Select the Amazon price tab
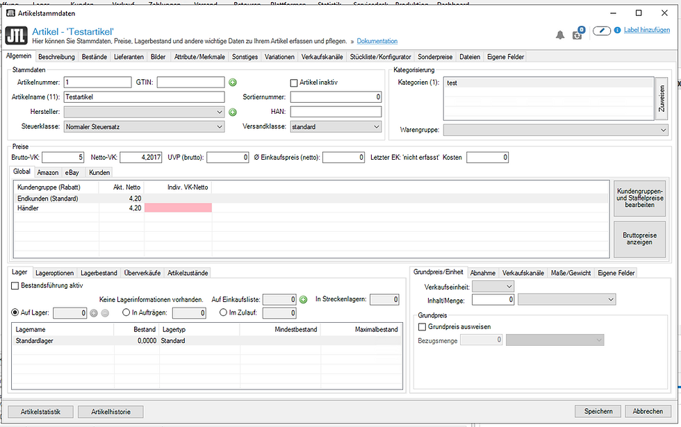The height and width of the screenshot is (427, 681). (48, 172)
